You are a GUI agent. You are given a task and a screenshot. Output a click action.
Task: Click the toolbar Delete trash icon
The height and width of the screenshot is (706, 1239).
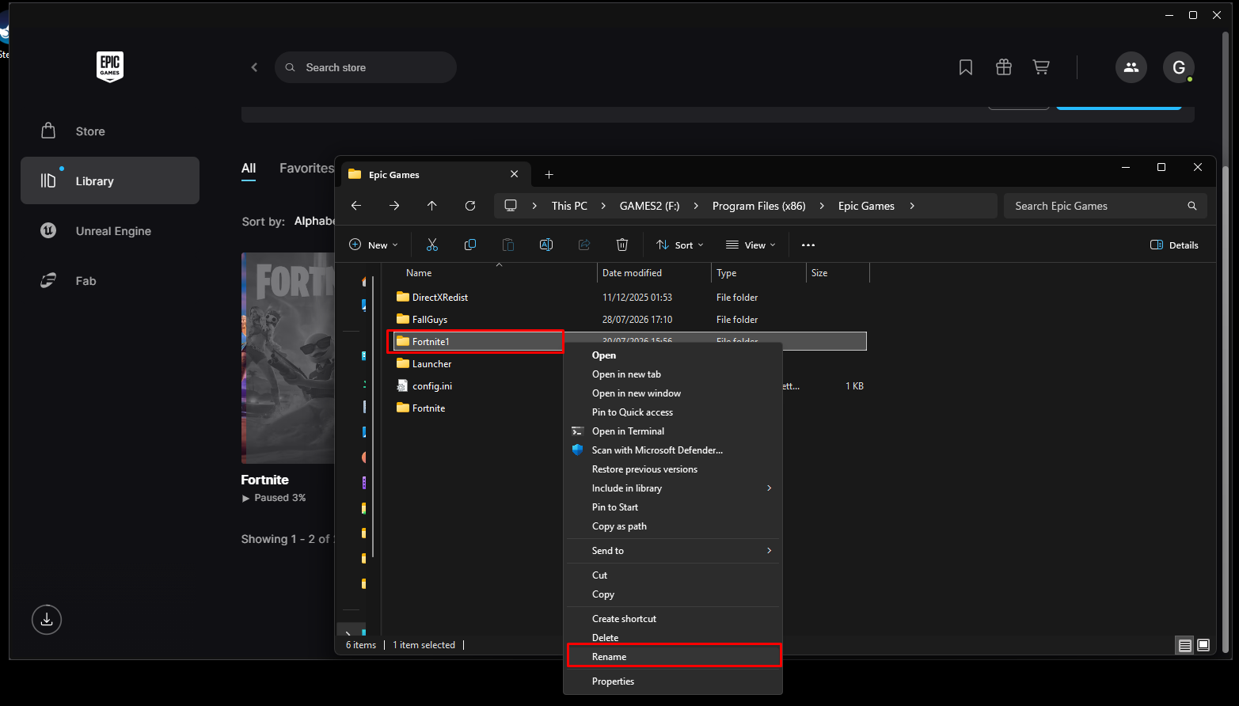click(622, 245)
